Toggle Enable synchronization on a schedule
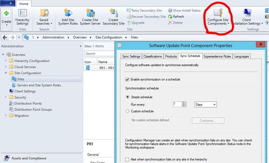This screenshot has width=269, height=163. coord(127,80)
